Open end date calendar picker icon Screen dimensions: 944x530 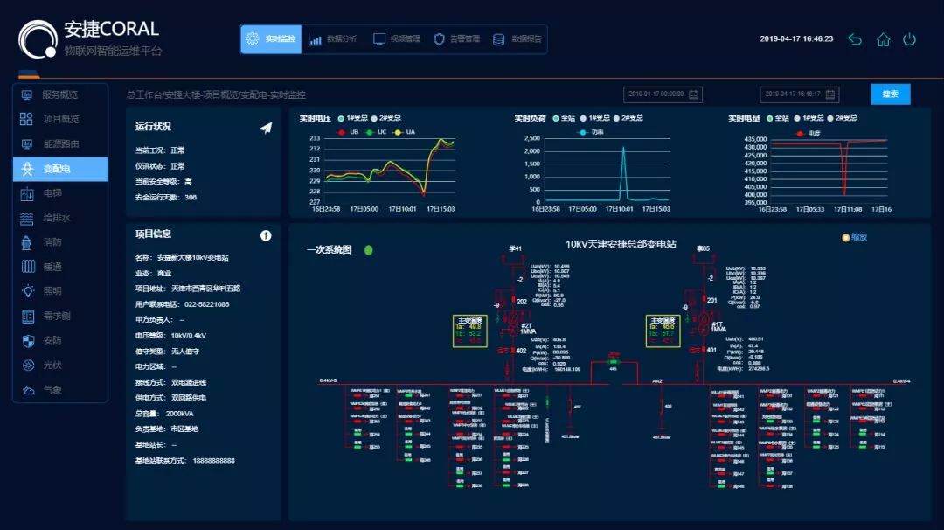click(830, 94)
